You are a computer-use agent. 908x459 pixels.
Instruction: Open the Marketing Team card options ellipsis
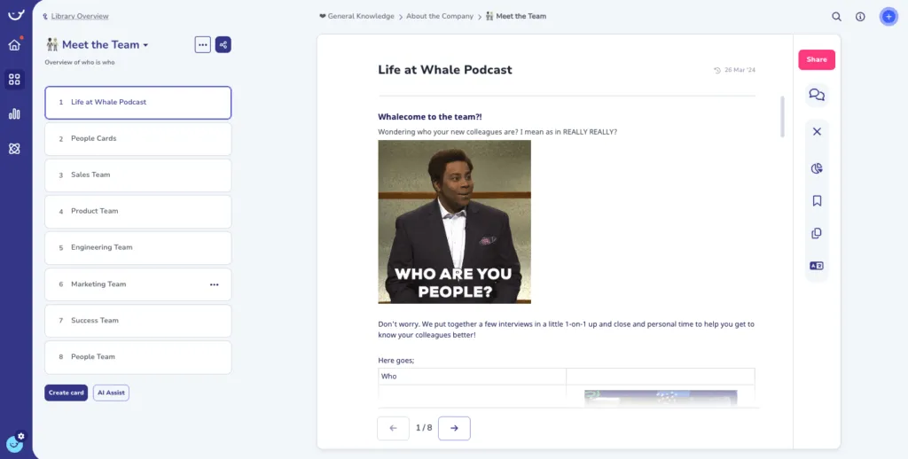[x=215, y=284]
